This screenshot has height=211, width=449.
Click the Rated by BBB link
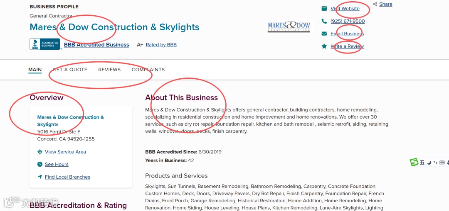[161, 45]
